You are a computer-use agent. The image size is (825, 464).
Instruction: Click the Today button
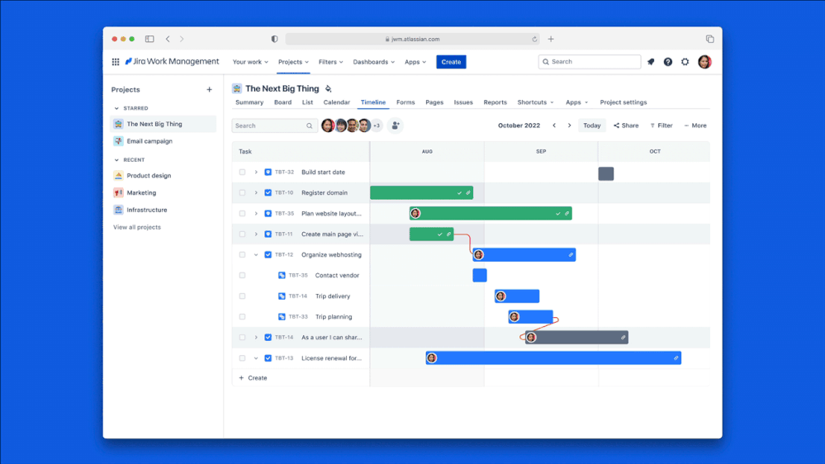click(592, 125)
